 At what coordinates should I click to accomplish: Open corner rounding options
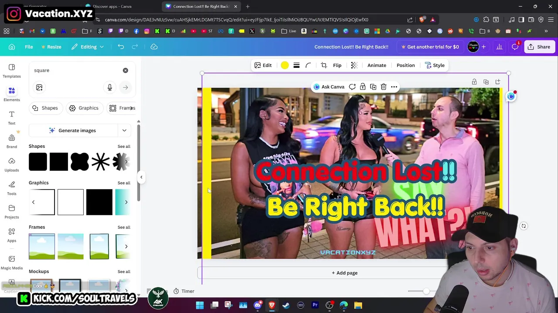(308, 65)
